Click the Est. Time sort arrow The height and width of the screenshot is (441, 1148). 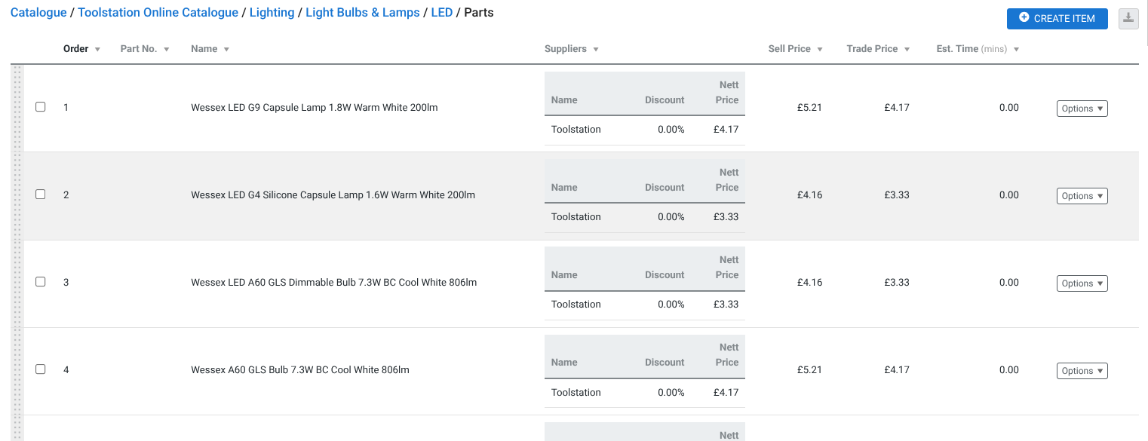click(1016, 50)
